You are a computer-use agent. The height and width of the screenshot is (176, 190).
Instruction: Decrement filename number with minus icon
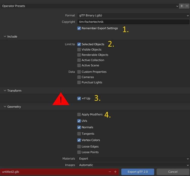point(110,172)
